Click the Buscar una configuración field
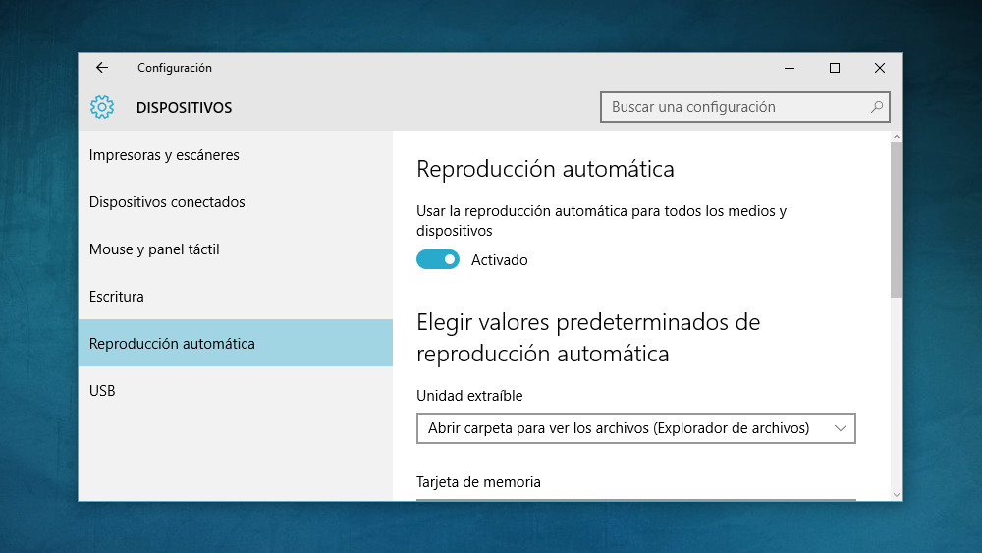Viewport: 982px width, 553px height. [x=745, y=107]
